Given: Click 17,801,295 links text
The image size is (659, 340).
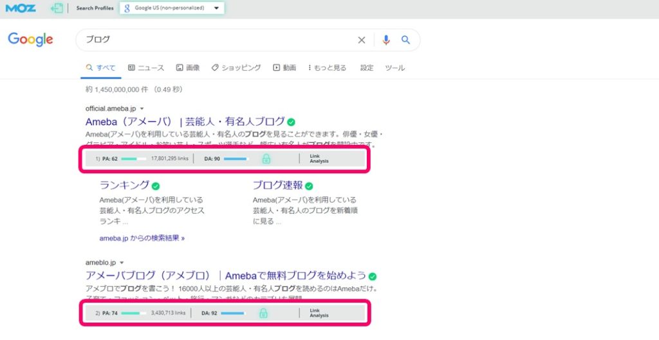Looking at the screenshot, I should tap(170, 158).
